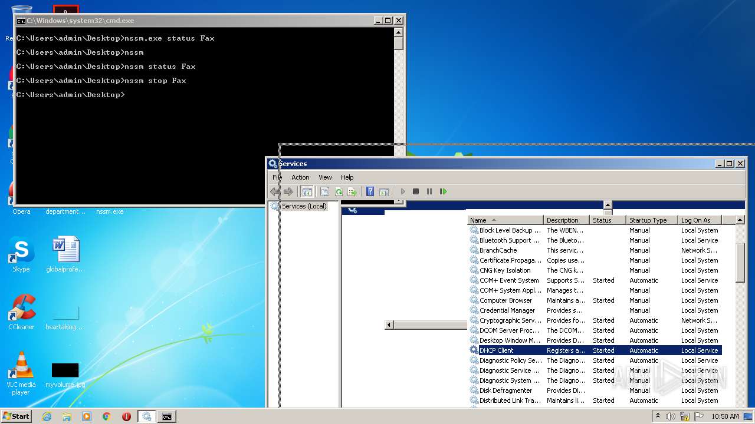755x424 pixels.
Task: Launch Opera from the taskbar
Action: click(126, 416)
